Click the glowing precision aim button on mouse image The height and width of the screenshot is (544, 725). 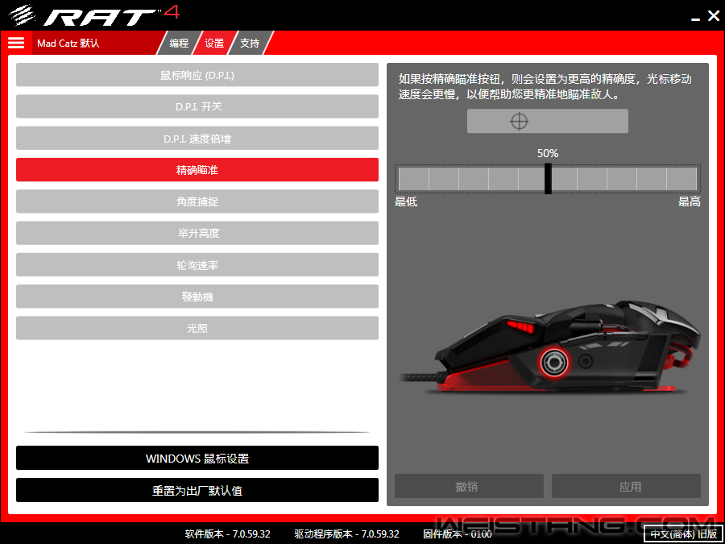click(x=553, y=362)
